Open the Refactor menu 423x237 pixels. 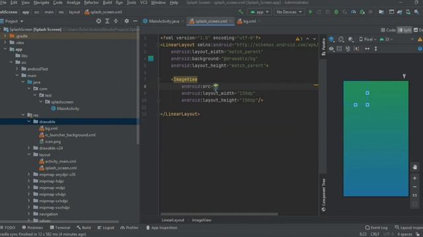91,3
